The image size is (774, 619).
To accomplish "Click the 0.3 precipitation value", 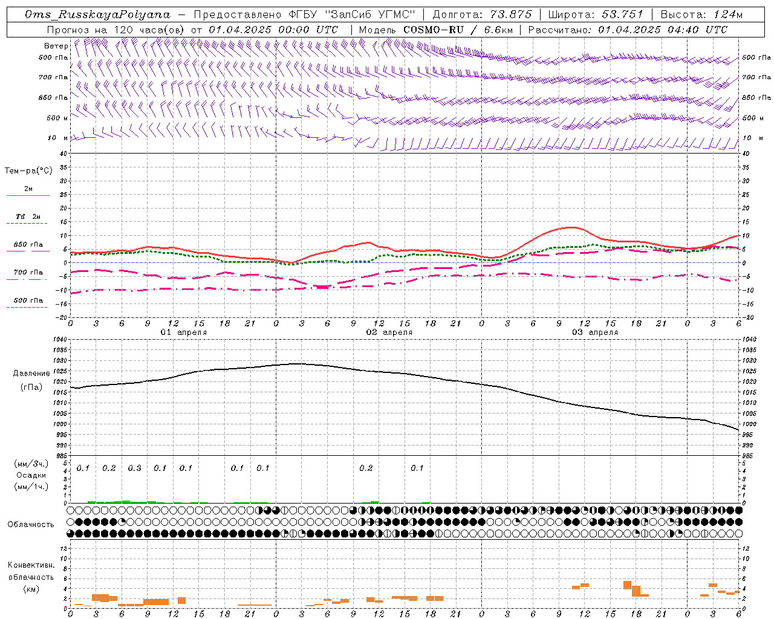I will (134, 468).
